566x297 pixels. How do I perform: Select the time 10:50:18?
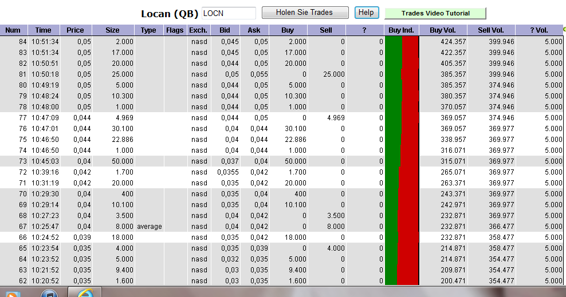(45, 74)
